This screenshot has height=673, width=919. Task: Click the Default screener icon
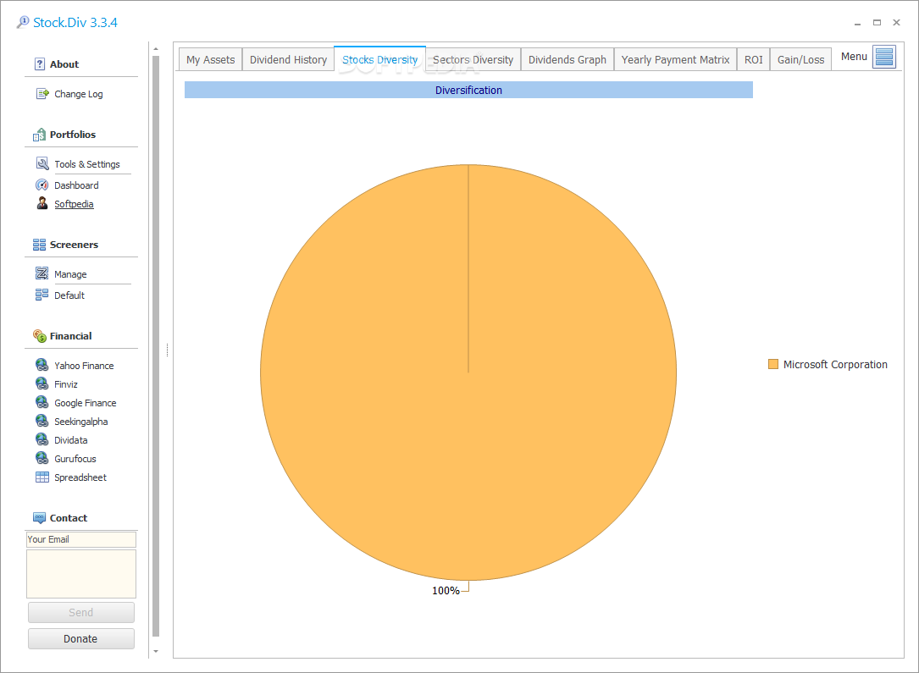point(42,295)
